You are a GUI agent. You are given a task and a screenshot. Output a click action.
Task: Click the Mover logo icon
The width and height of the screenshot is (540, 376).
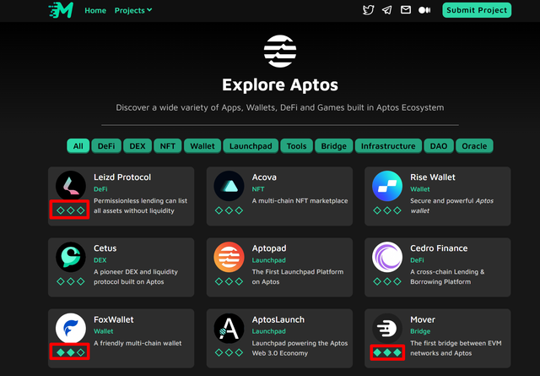(x=387, y=329)
